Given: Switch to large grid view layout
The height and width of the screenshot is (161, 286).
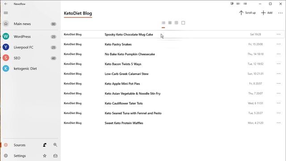Looking at the screenshot, I should [177, 23].
